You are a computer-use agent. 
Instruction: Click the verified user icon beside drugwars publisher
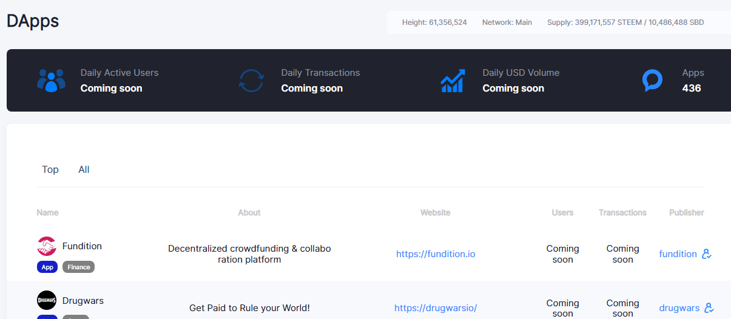click(709, 308)
